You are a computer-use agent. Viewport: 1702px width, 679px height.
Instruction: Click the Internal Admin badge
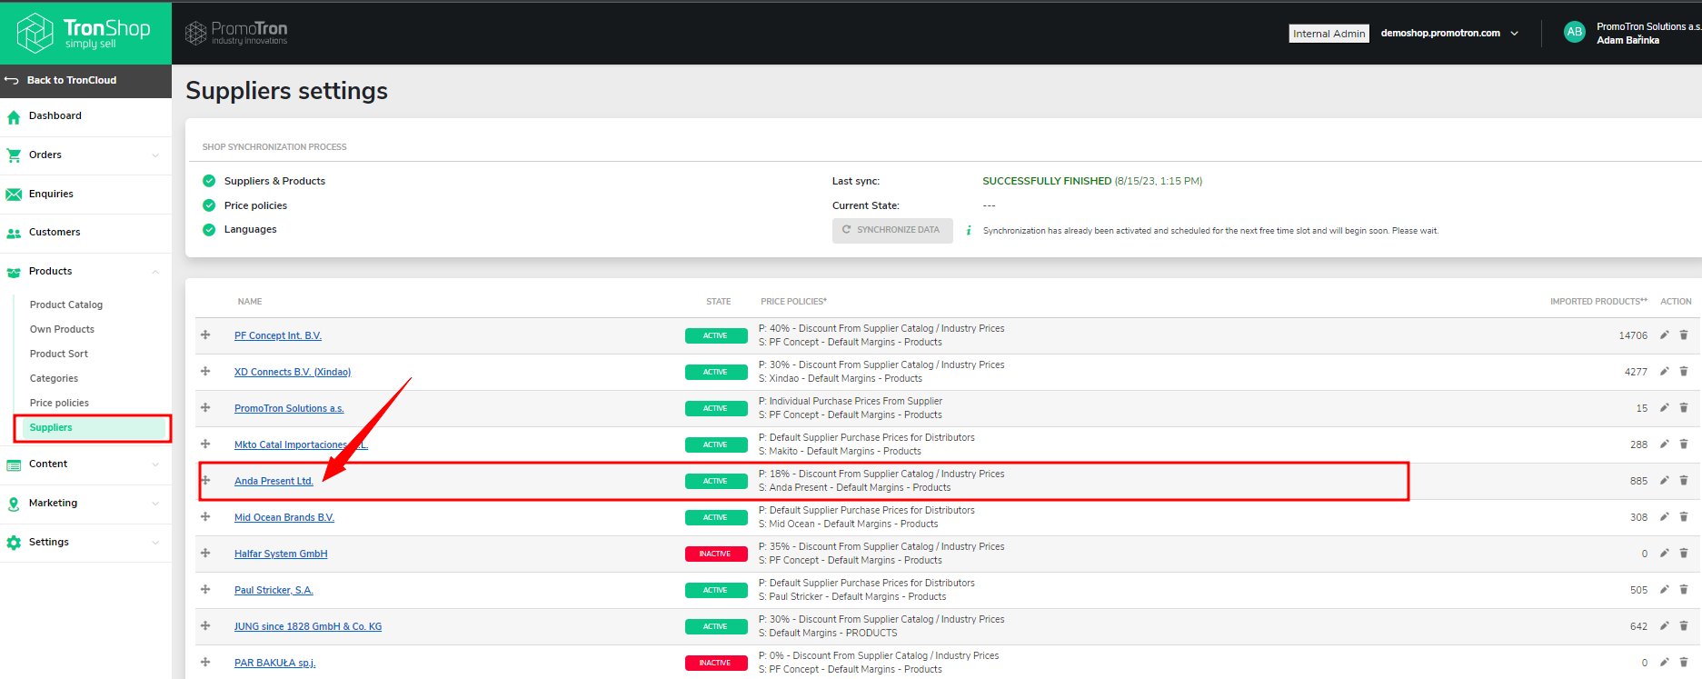(1329, 34)
